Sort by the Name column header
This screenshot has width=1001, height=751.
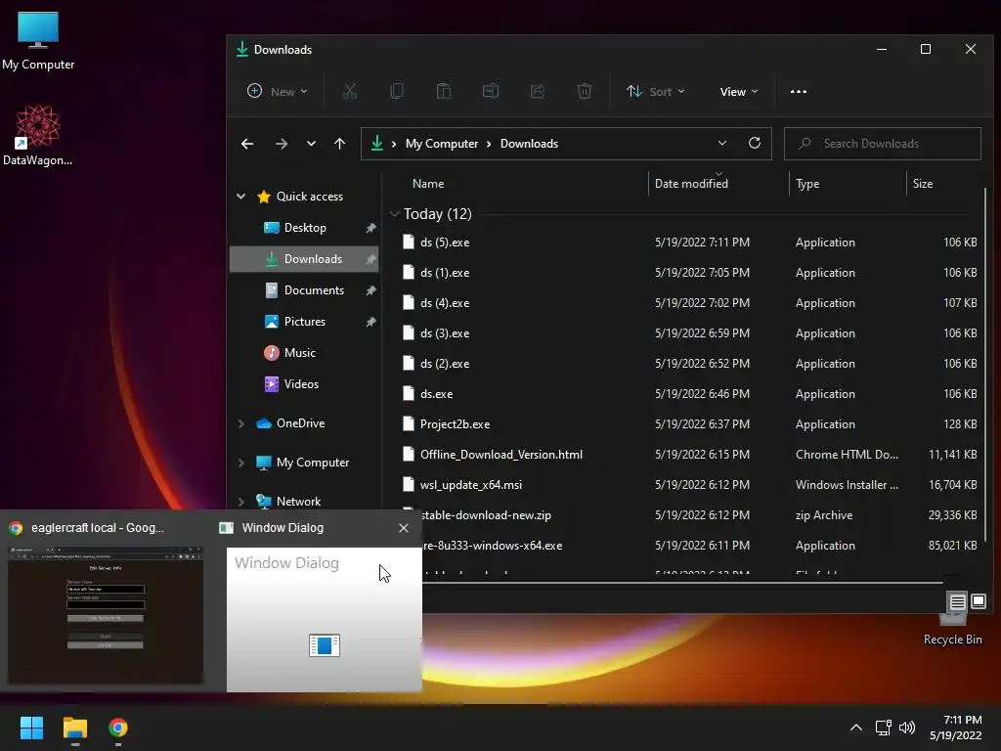428,183
